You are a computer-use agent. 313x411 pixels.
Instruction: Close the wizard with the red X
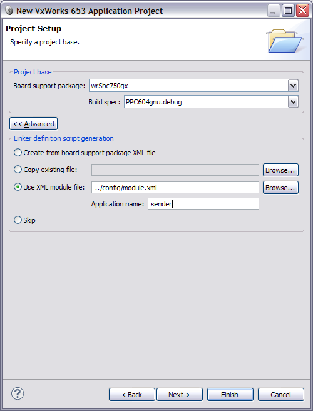(x=302, y=11)
